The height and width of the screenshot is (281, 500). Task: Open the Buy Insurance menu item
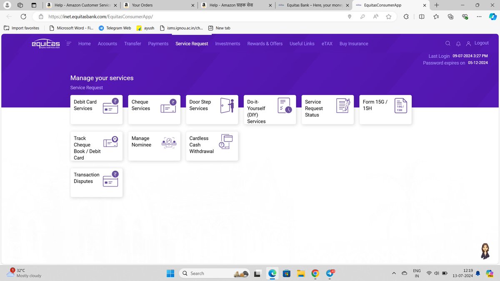354,44
